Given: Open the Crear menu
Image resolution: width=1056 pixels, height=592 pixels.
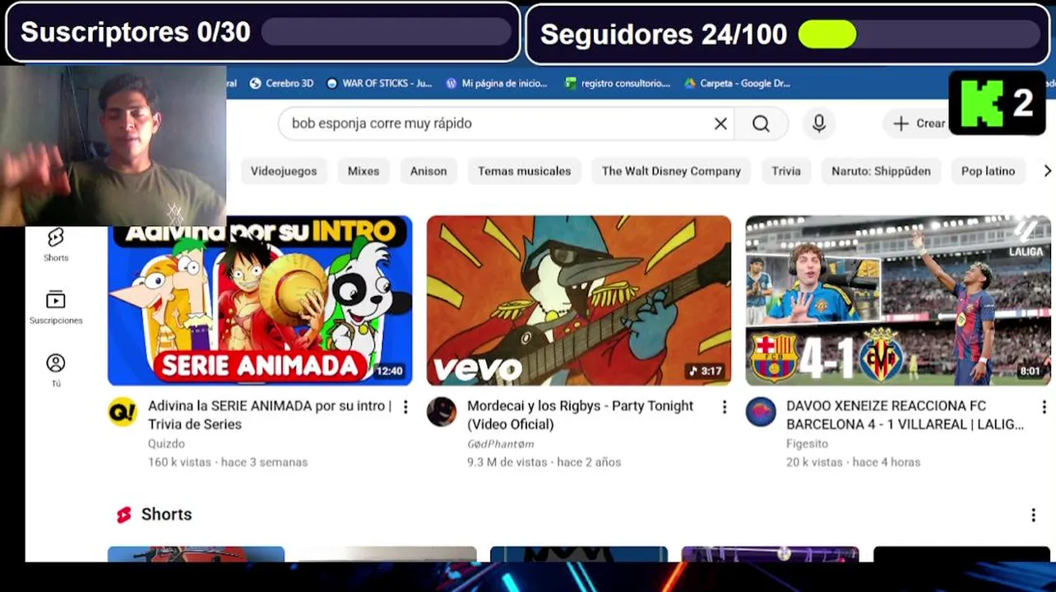Looking at the screenshot, I should 919,123.
